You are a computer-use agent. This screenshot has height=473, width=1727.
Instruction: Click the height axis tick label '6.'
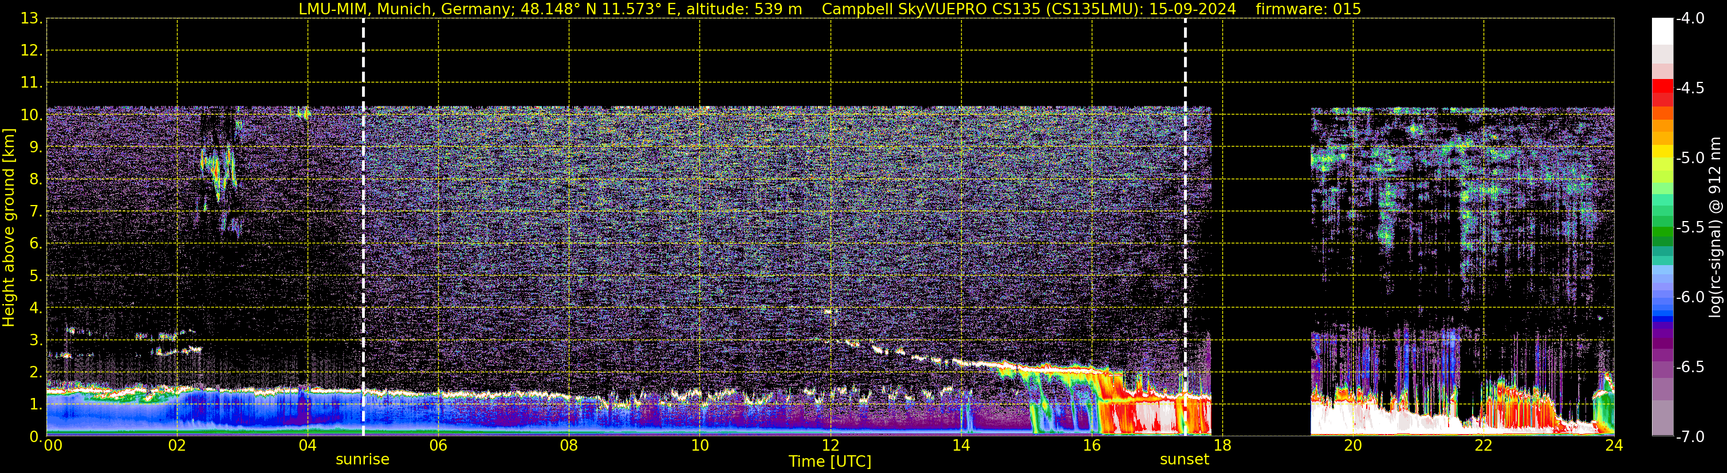pos(36,244)
